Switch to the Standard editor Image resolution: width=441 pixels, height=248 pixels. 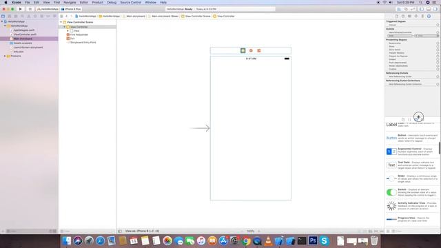(399, 9)
